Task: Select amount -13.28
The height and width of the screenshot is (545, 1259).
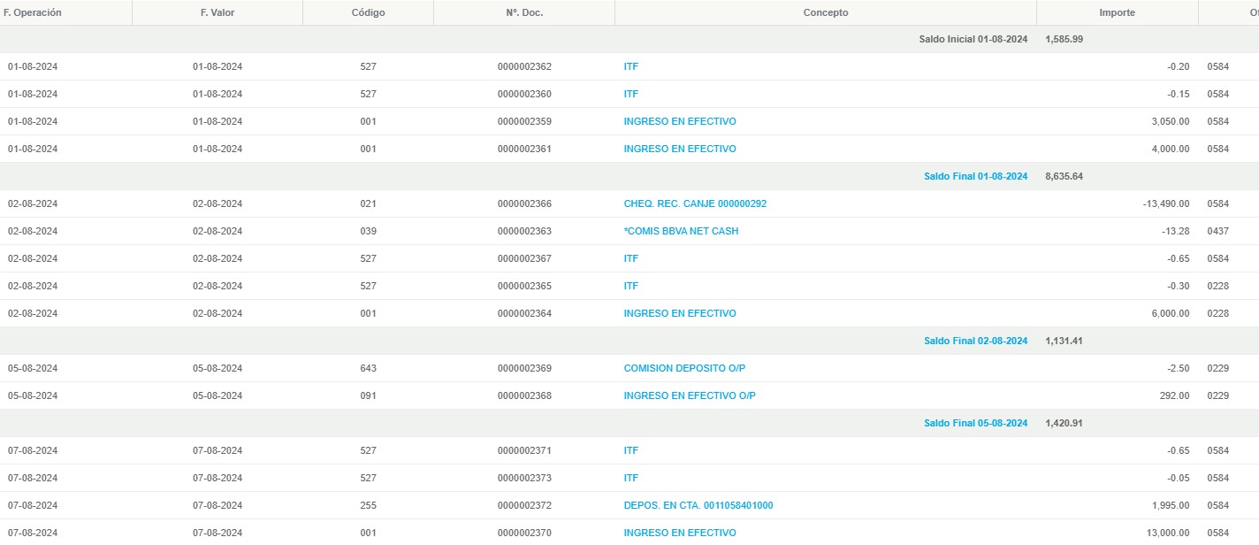Action: 1176,231
